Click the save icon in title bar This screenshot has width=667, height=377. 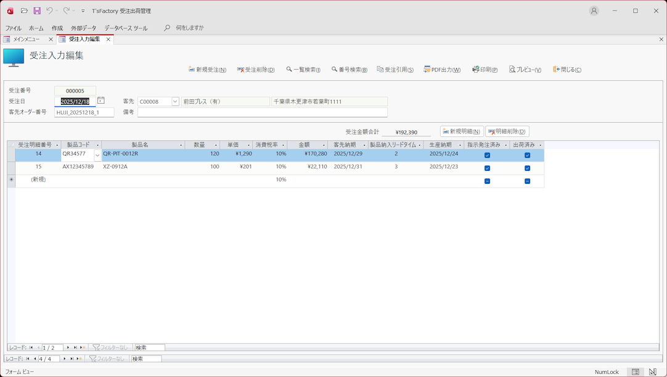(37, 10)
